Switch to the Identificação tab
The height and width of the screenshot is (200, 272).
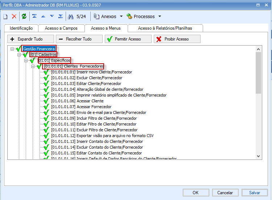[x=21, y=28]
